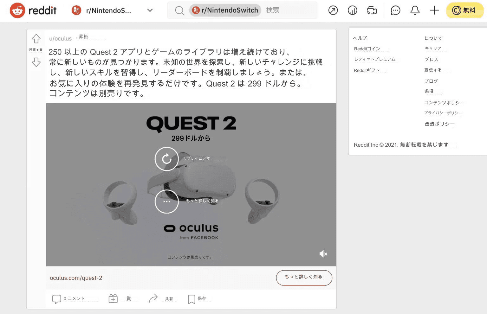This screenshot has height=314, width=487.
Task: Unmute the Quest 2 video sound
Action: pos(323,253)
